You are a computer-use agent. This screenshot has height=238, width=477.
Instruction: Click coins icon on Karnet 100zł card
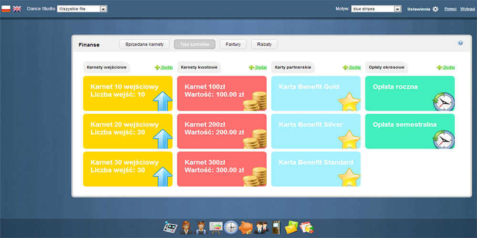(255, 101)
